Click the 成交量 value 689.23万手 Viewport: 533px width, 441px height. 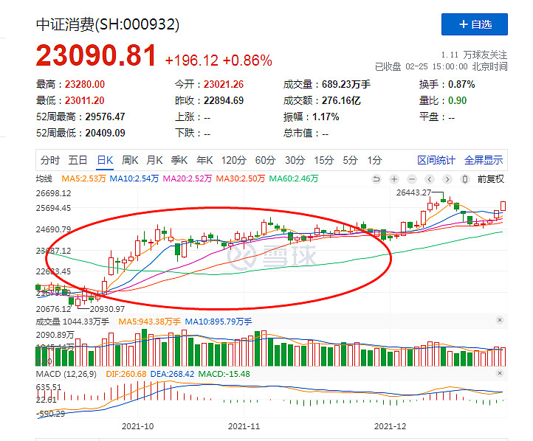[x=346, y=84]
